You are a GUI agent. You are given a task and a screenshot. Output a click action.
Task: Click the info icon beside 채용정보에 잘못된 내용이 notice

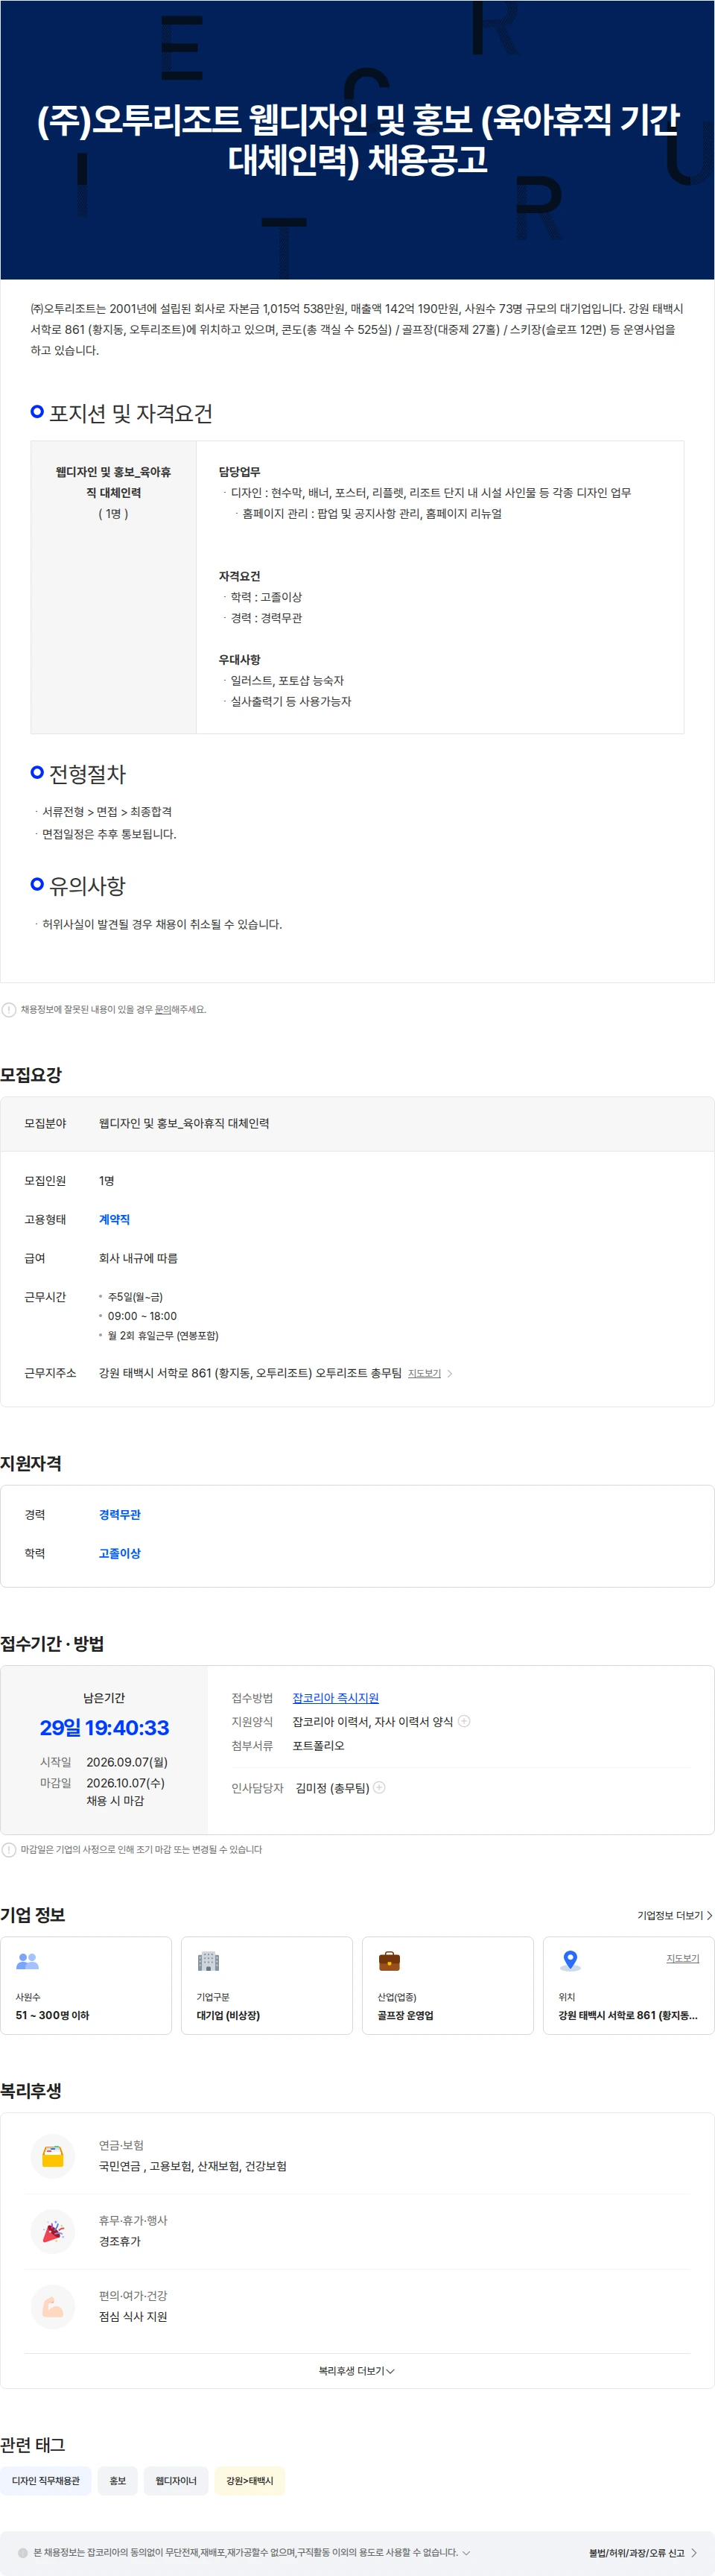click(x=9, y=1009)
